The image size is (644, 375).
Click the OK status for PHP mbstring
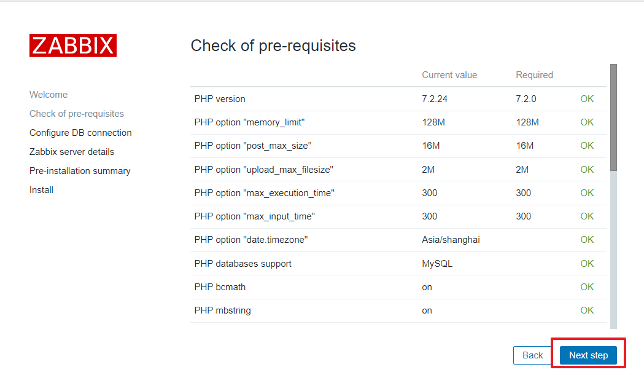coord(587,310)
